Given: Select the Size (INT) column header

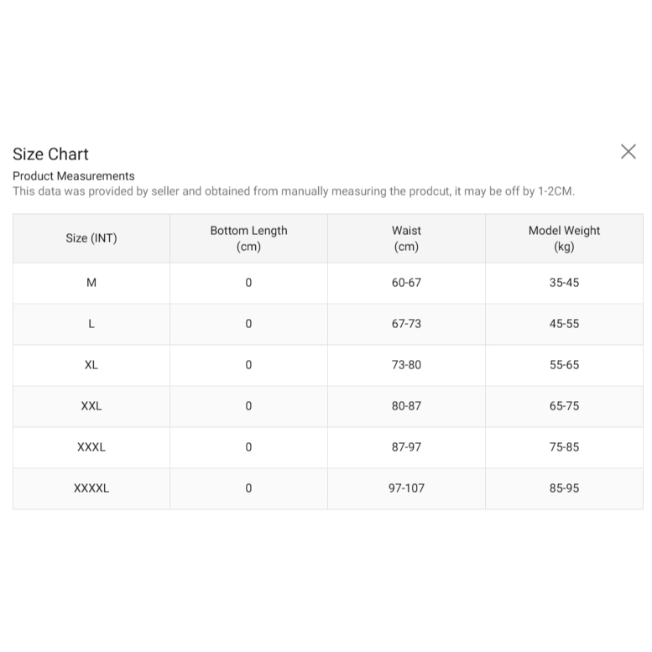Looking at the screenshot, I should click(x=91, y=238).
